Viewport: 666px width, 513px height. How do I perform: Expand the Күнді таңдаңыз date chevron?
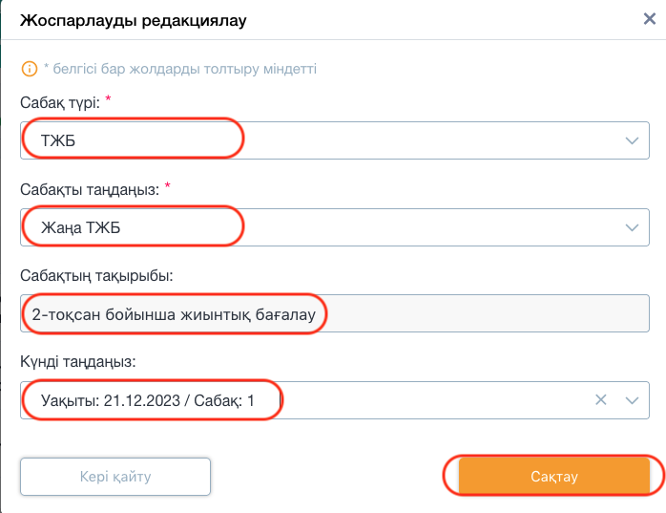pos(632,400)
